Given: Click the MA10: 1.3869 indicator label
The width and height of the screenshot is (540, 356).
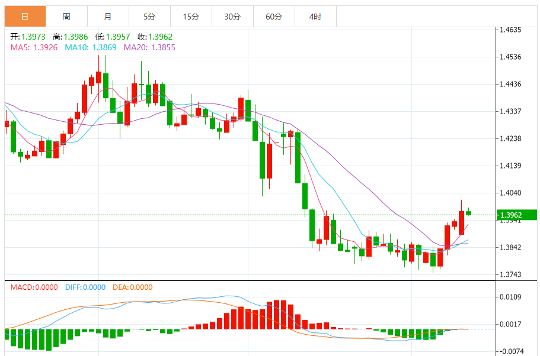Looking at the screenshot, I should (x=91, y=47).
